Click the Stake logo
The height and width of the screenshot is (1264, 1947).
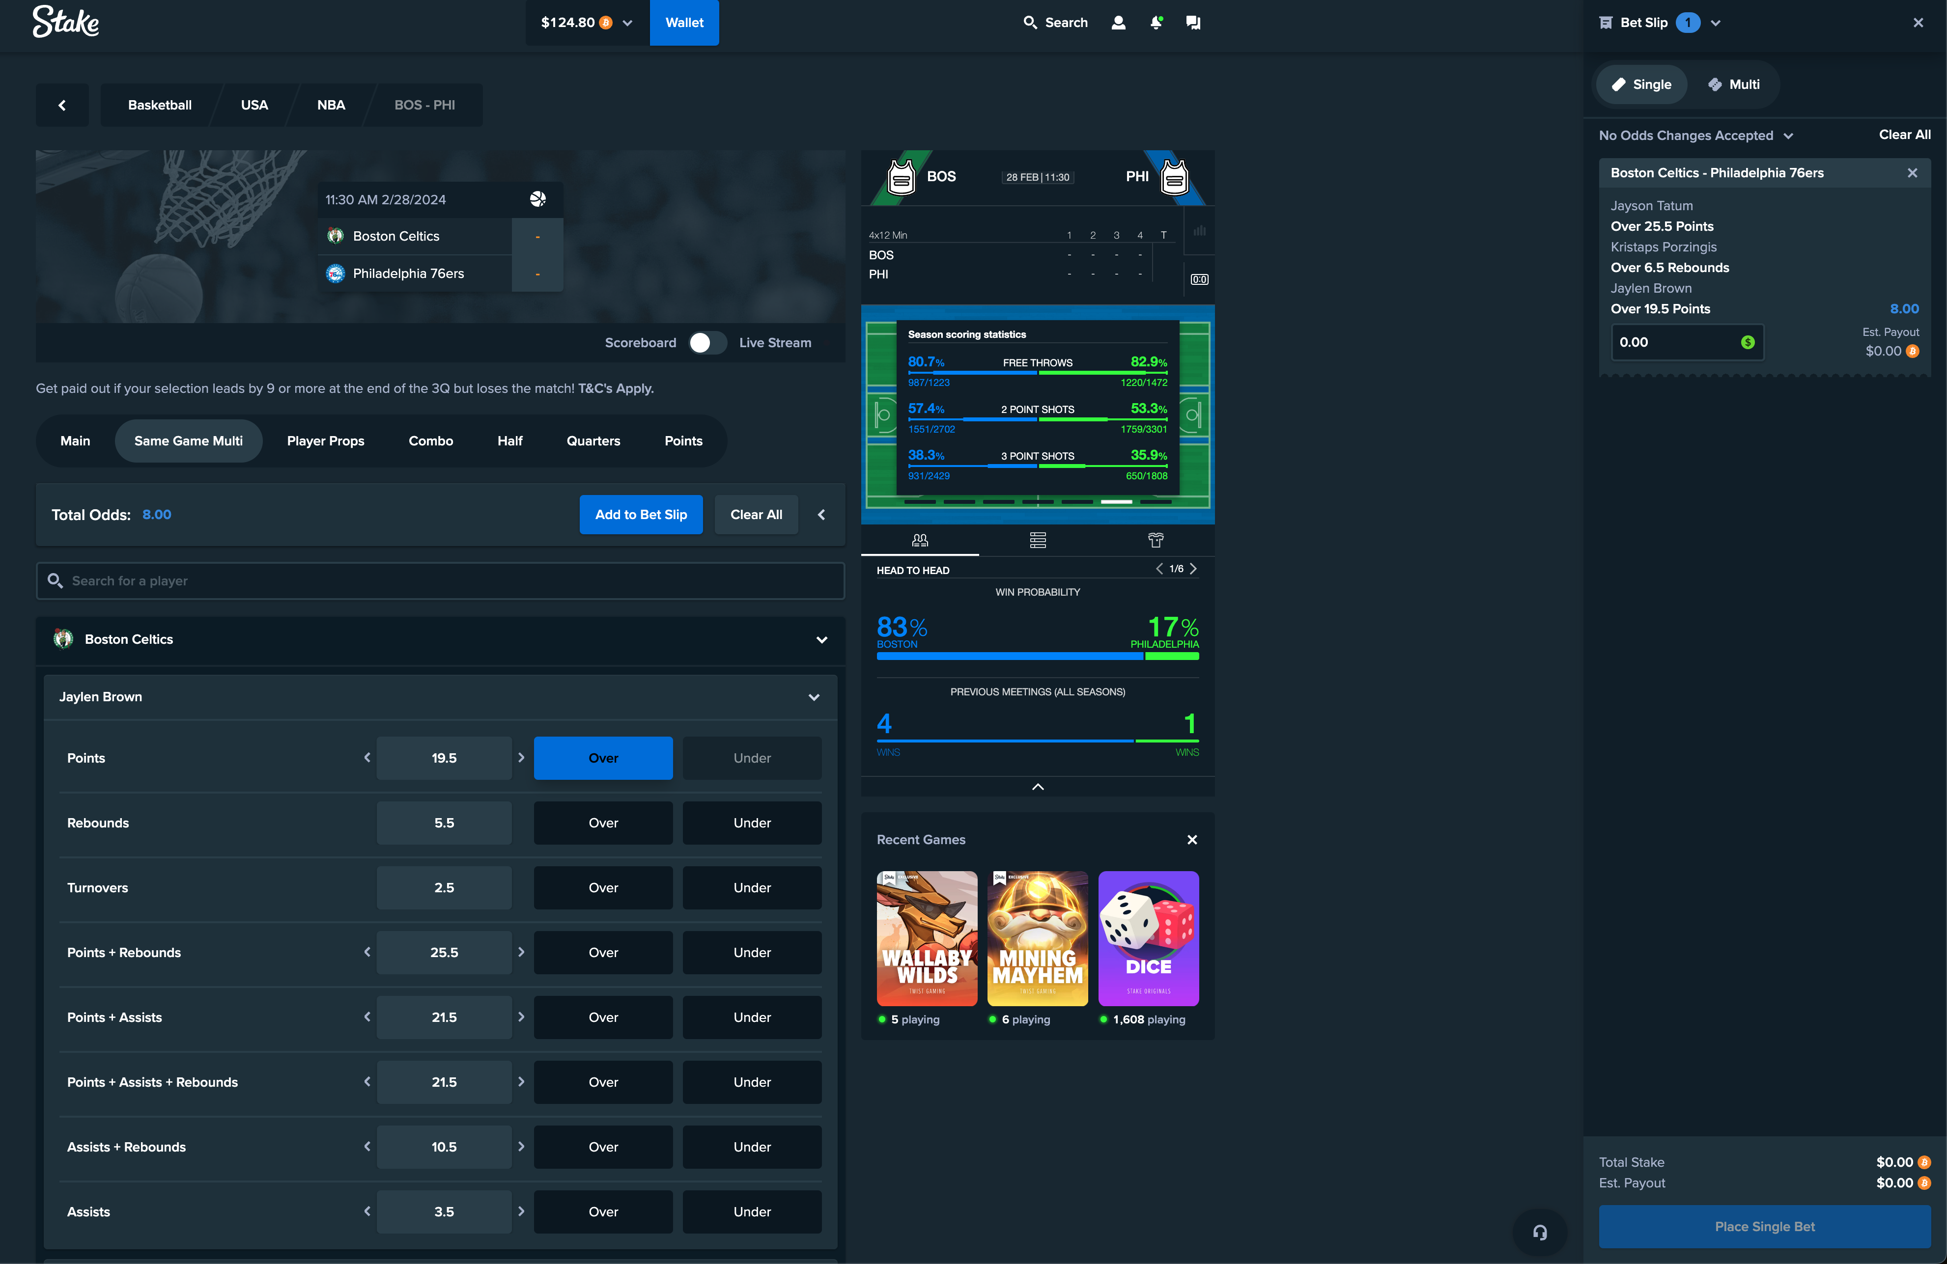click(65, 22)
